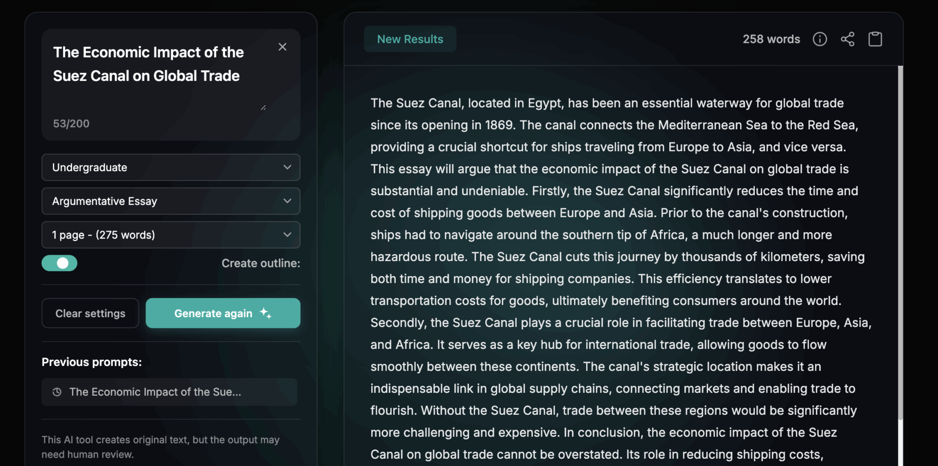The width and height of the screenshot is (938, 466).
Task: Clear the essay topic with the X icon
Action: (x=282, y=47)
